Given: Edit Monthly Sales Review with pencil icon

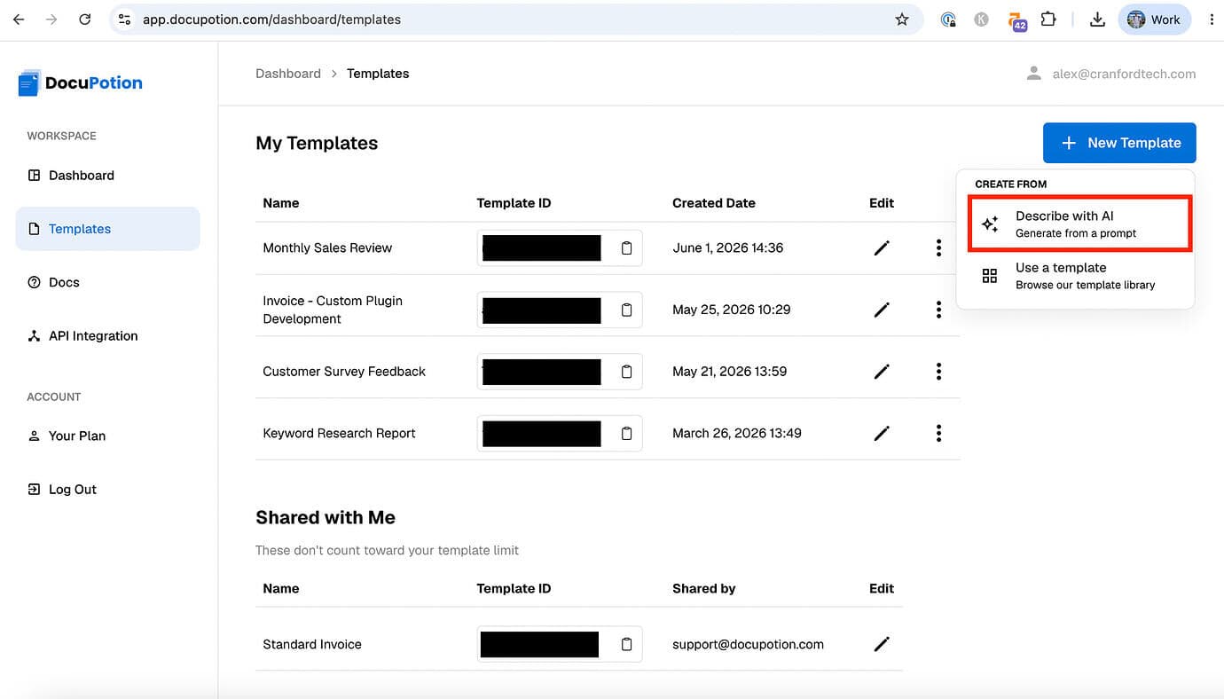Looking at the screenshot, I should (x=882, y=248).
